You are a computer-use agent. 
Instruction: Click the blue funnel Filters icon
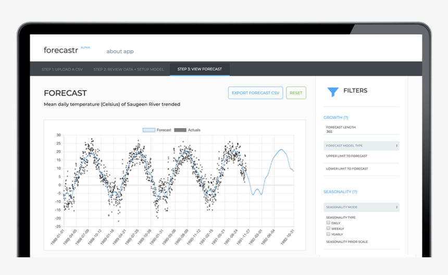[332, 92]
